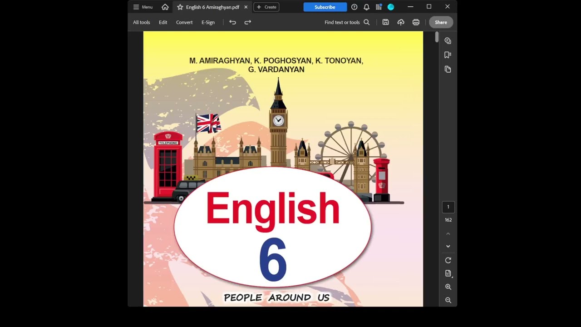Open the page display options icon
This screenshot has height=327, width=581.
pyautogui.click(x=448, y=273)
